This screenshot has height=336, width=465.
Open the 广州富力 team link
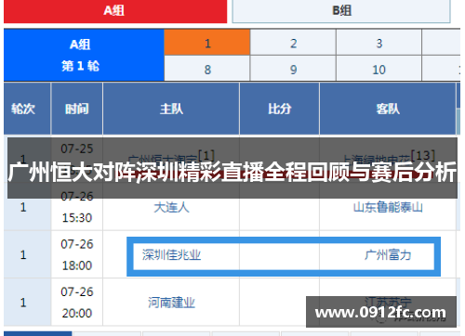388,255
